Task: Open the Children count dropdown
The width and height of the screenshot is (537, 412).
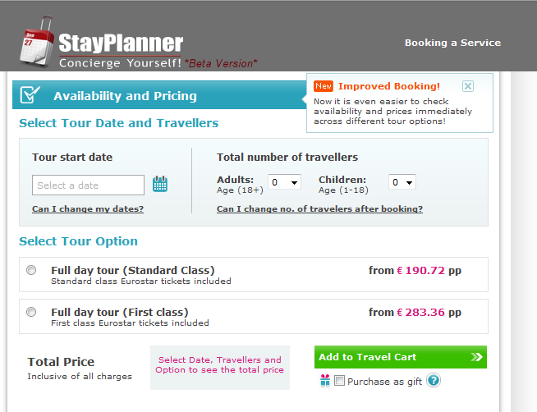Action: coord(402,182)
